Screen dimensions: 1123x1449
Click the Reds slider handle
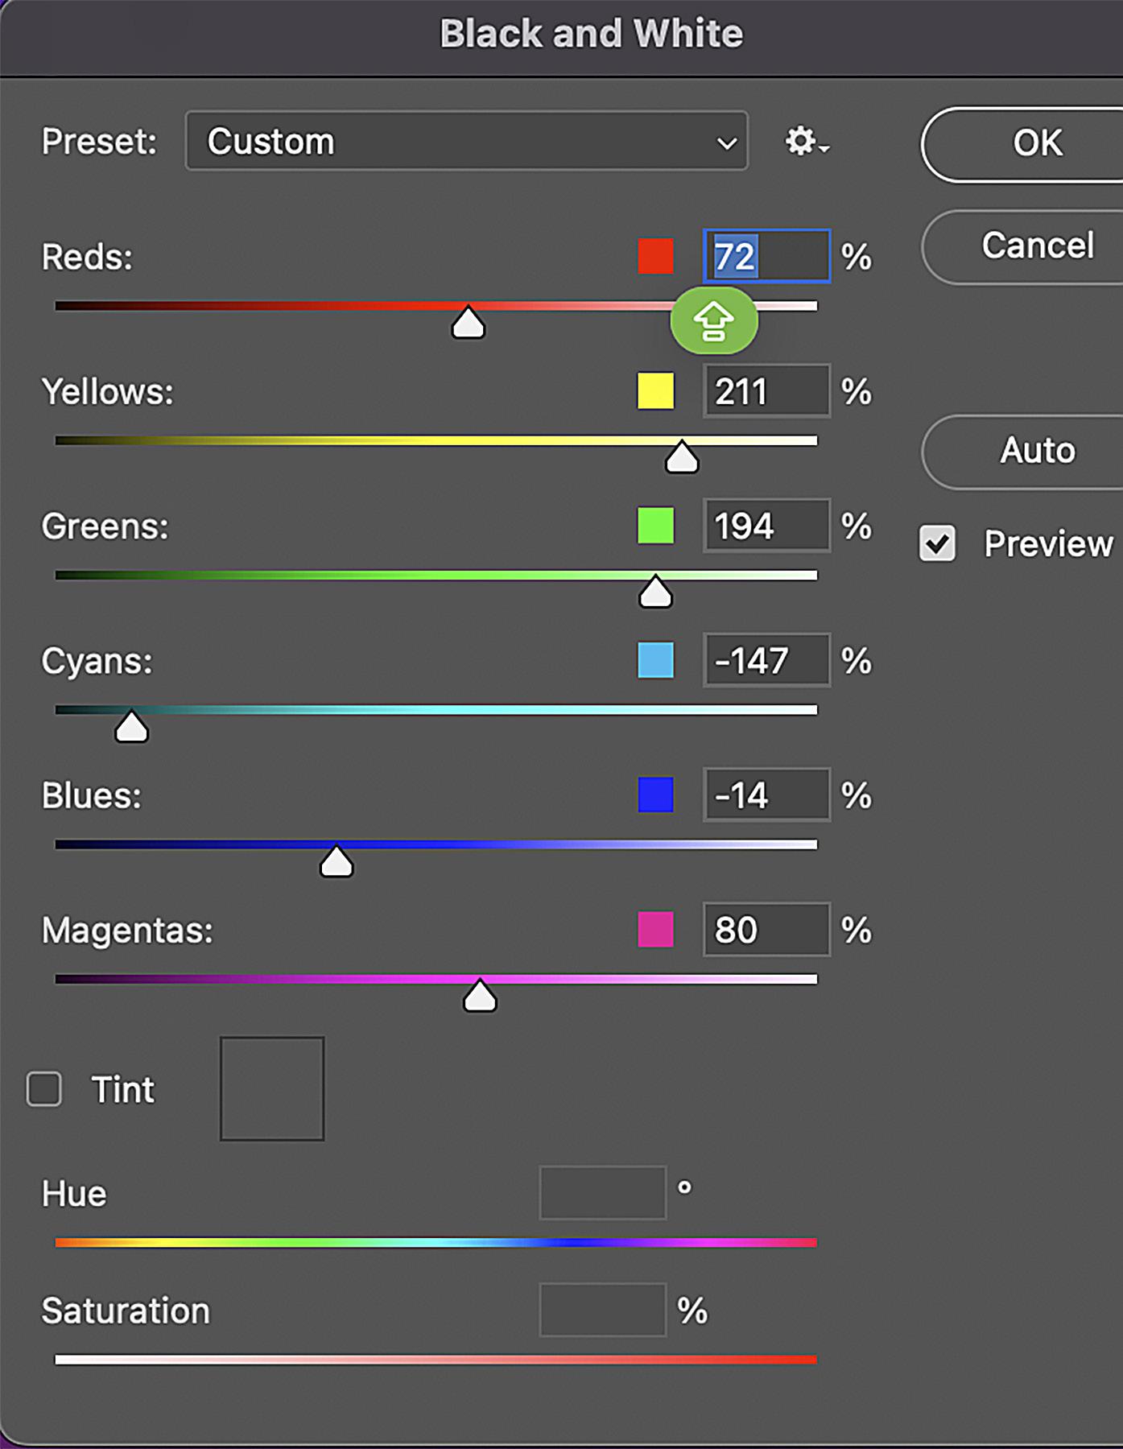point(469,324)
